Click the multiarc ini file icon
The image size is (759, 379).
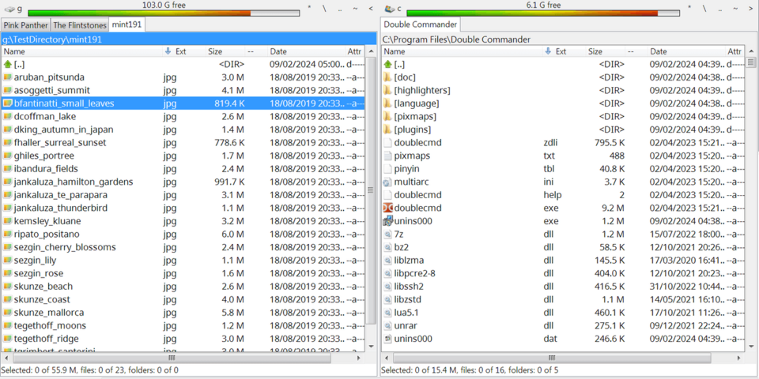[387, 182]
